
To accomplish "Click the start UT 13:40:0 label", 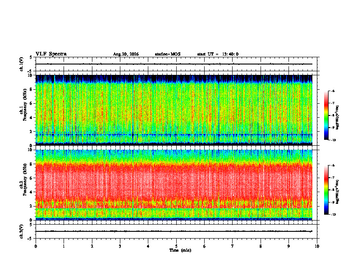I will pyautogui.click(x=218, y=54).
